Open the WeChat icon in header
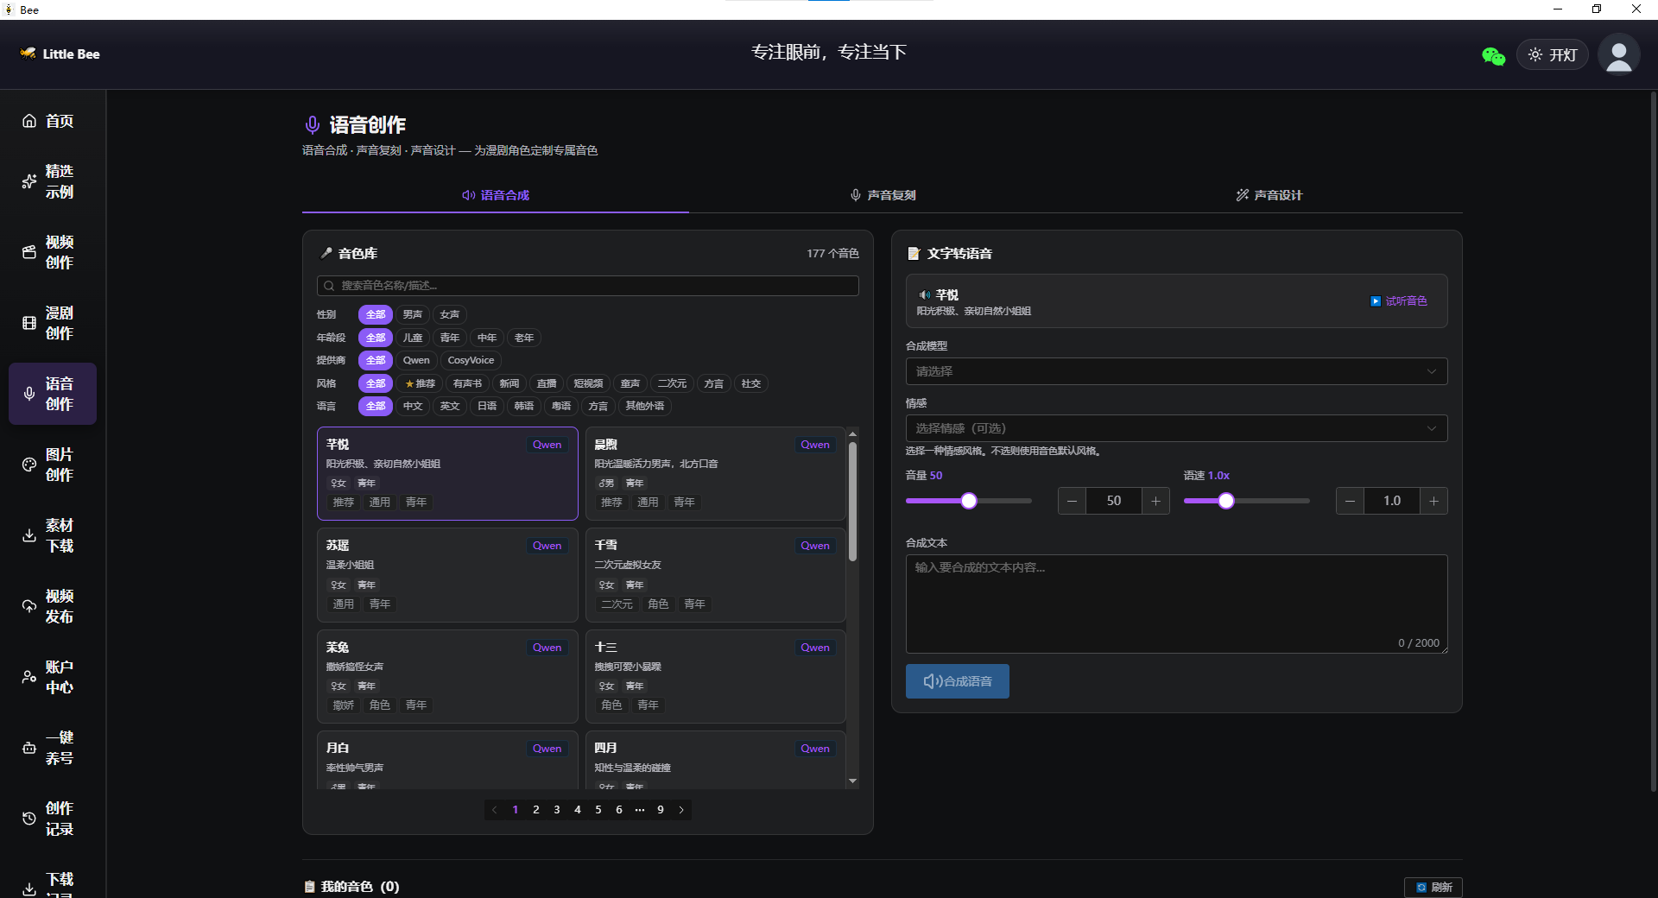The height and width of the screenshot is (898, 1658). click(1493, 55)
